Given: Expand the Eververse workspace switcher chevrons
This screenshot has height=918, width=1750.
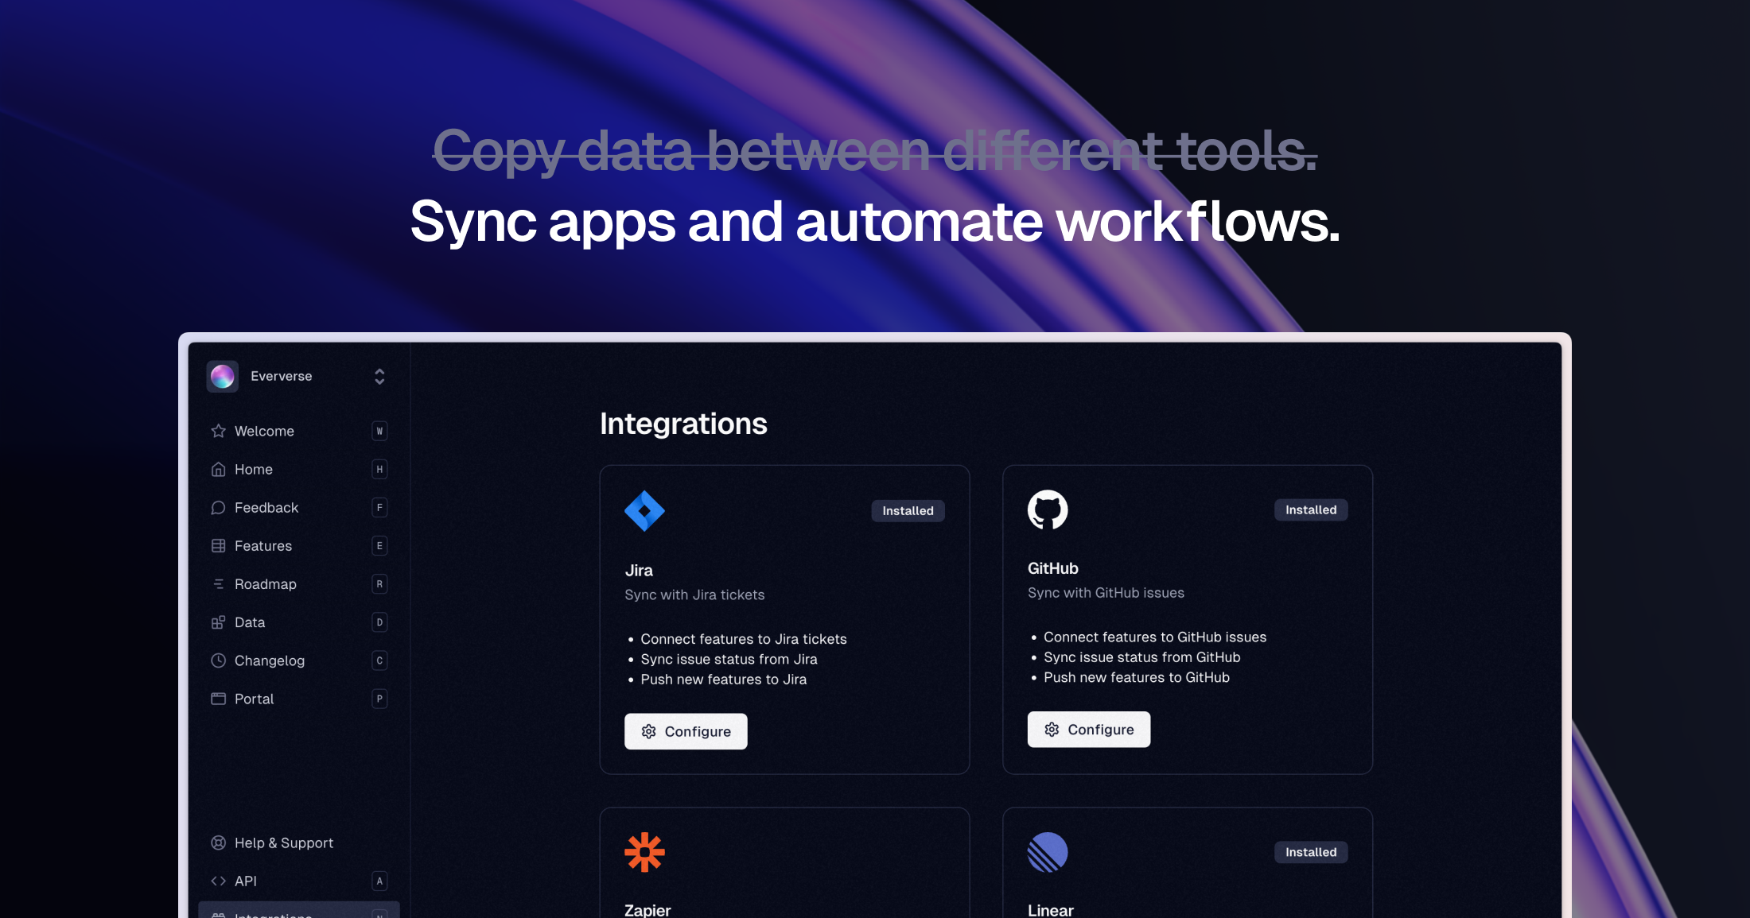Looking at the screenshot, I should coord(379,376).
